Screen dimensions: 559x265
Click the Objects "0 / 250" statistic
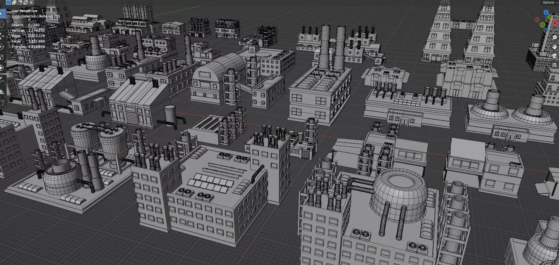[x=34, y=25]
